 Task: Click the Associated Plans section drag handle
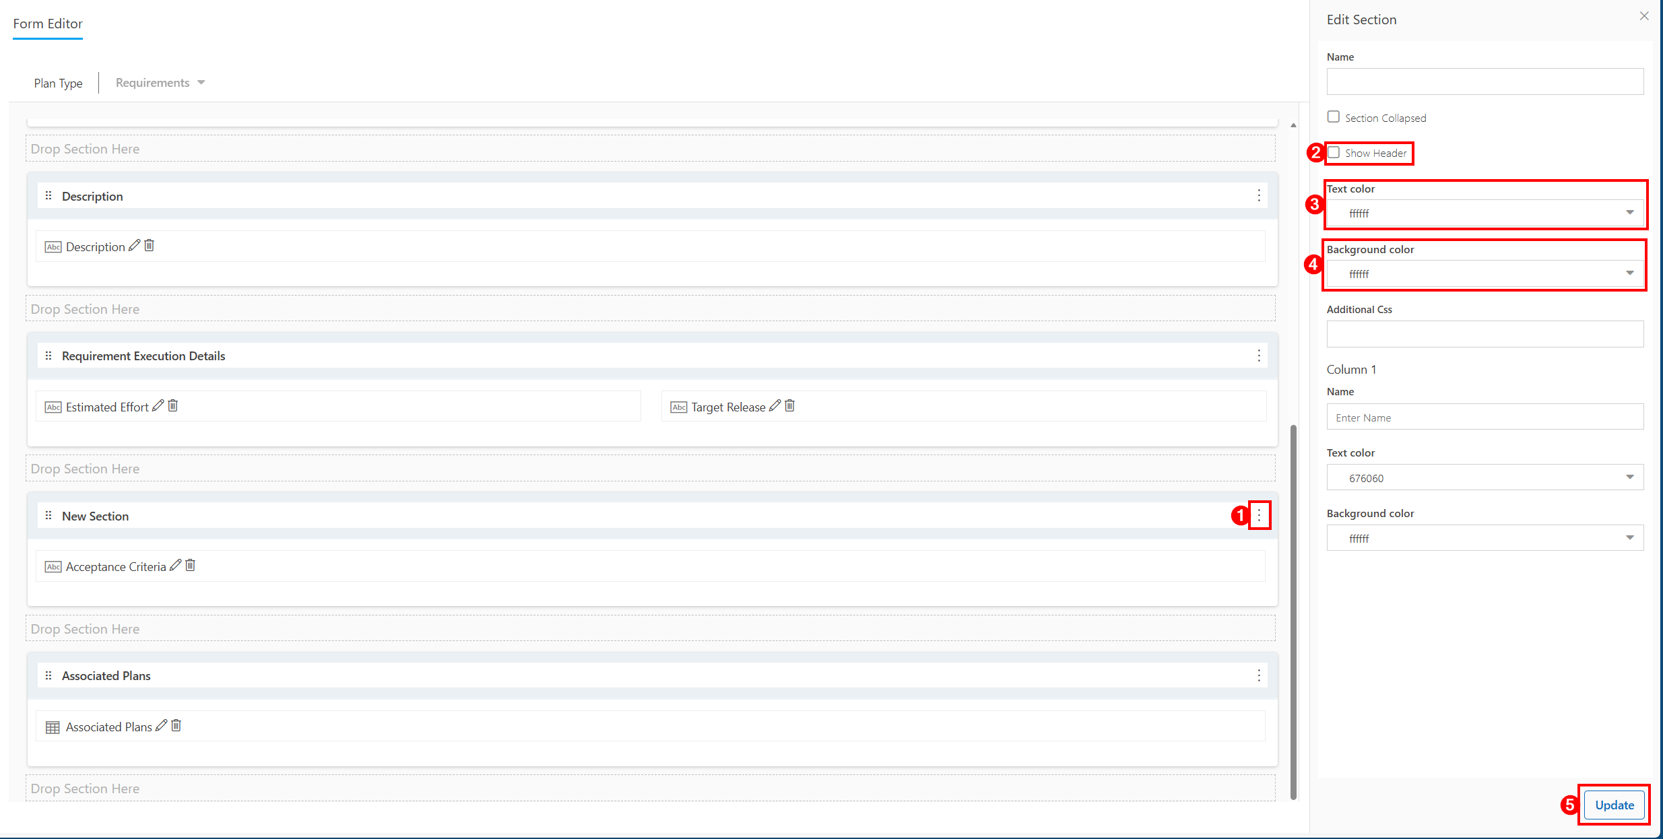click(x=48, y=675)
